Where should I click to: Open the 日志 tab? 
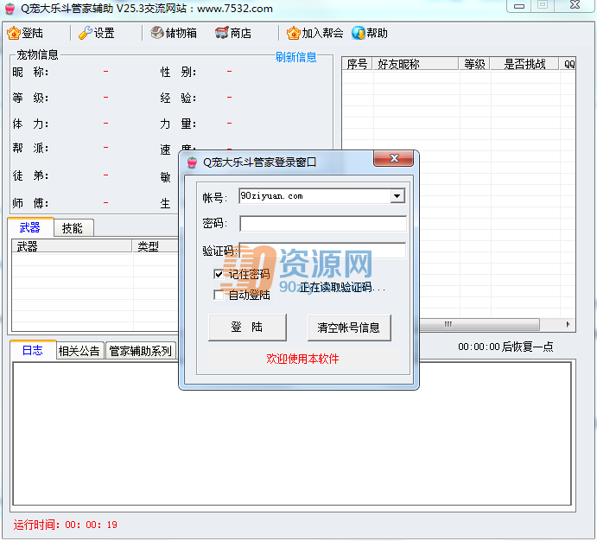33,350
